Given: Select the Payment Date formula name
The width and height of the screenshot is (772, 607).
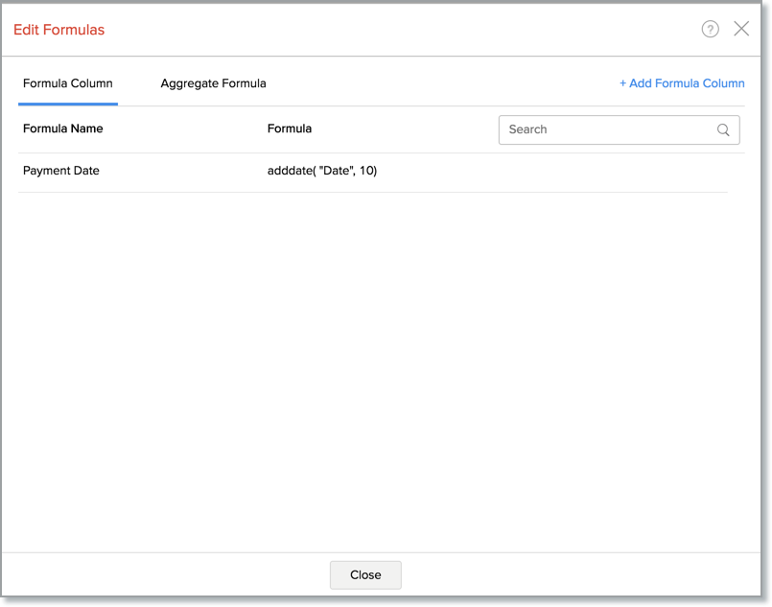Looking at the screenshot, I should 61,171.
